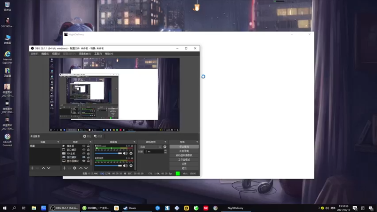Toggle visibility of 窗口捕获 source

[x=84, y=149]
